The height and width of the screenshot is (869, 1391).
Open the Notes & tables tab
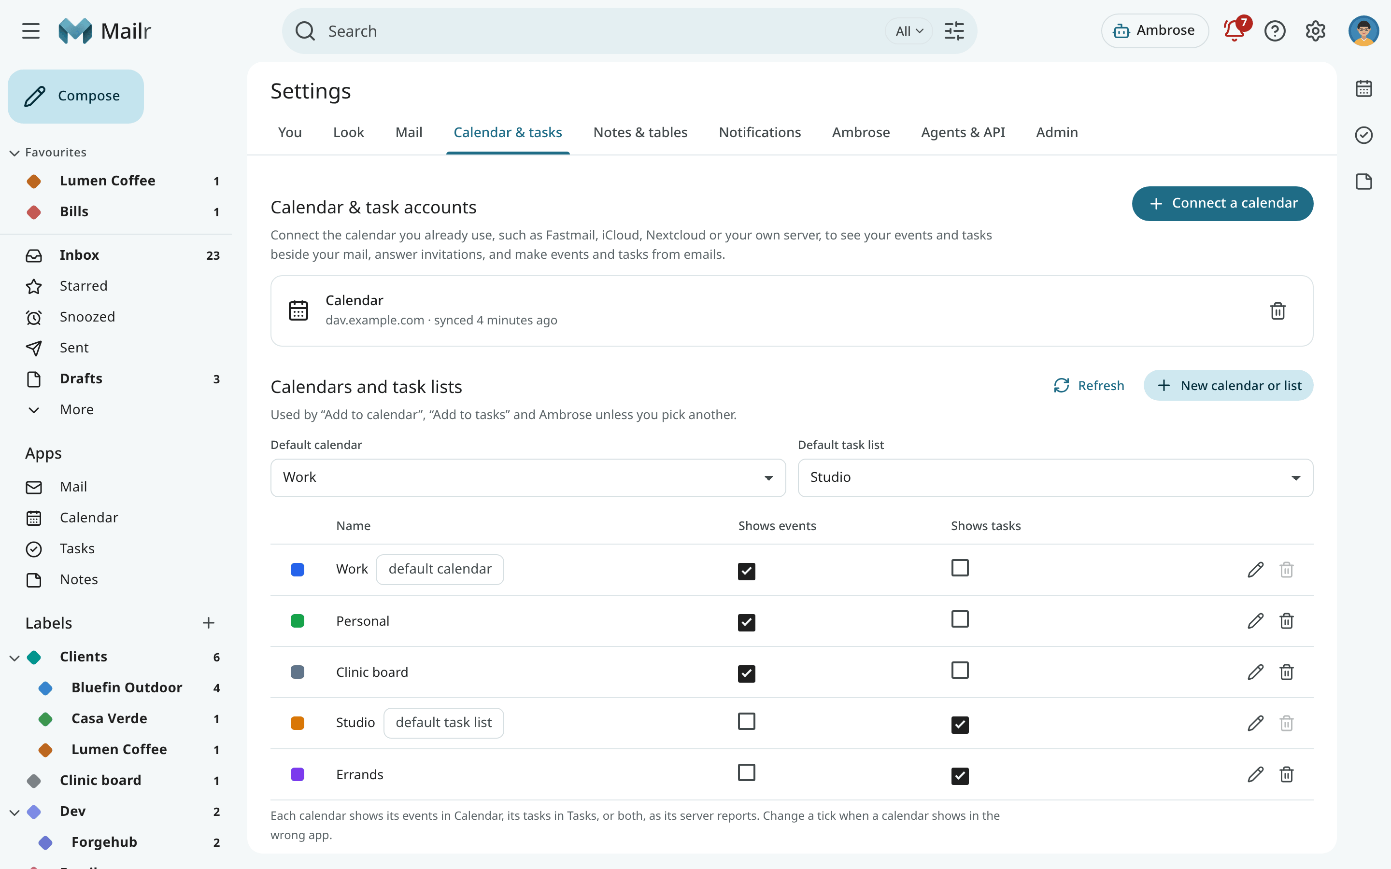click(x=640, y=132)
